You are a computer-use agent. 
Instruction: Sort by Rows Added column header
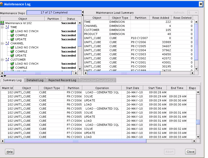161,18
